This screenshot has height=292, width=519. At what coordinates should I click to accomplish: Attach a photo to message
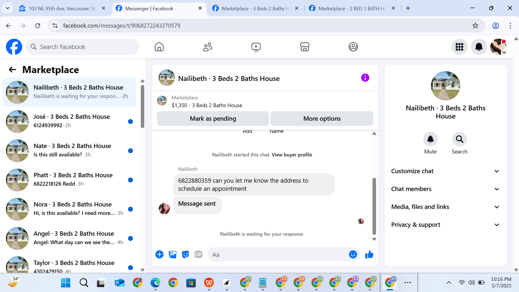(x=172, y=254)
